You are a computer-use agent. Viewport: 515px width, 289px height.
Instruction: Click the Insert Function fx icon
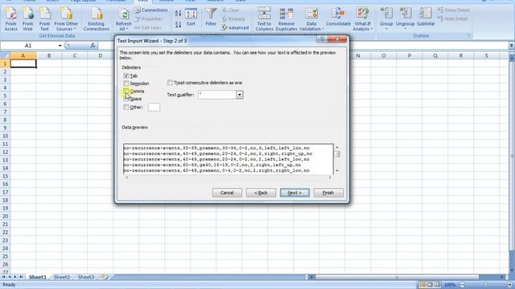(93, 46)
